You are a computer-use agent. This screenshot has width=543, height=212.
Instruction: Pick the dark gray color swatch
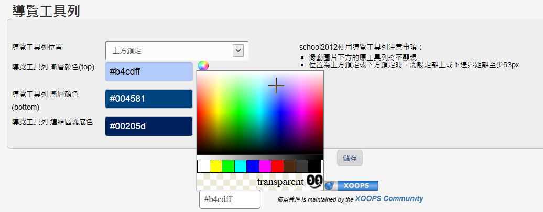coord(302,166)
